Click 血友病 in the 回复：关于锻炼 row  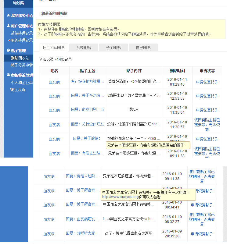tap(54, 139)
